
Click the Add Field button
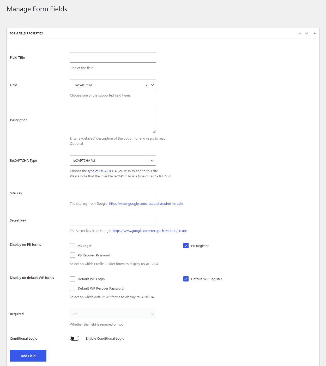tap(28, 356)
